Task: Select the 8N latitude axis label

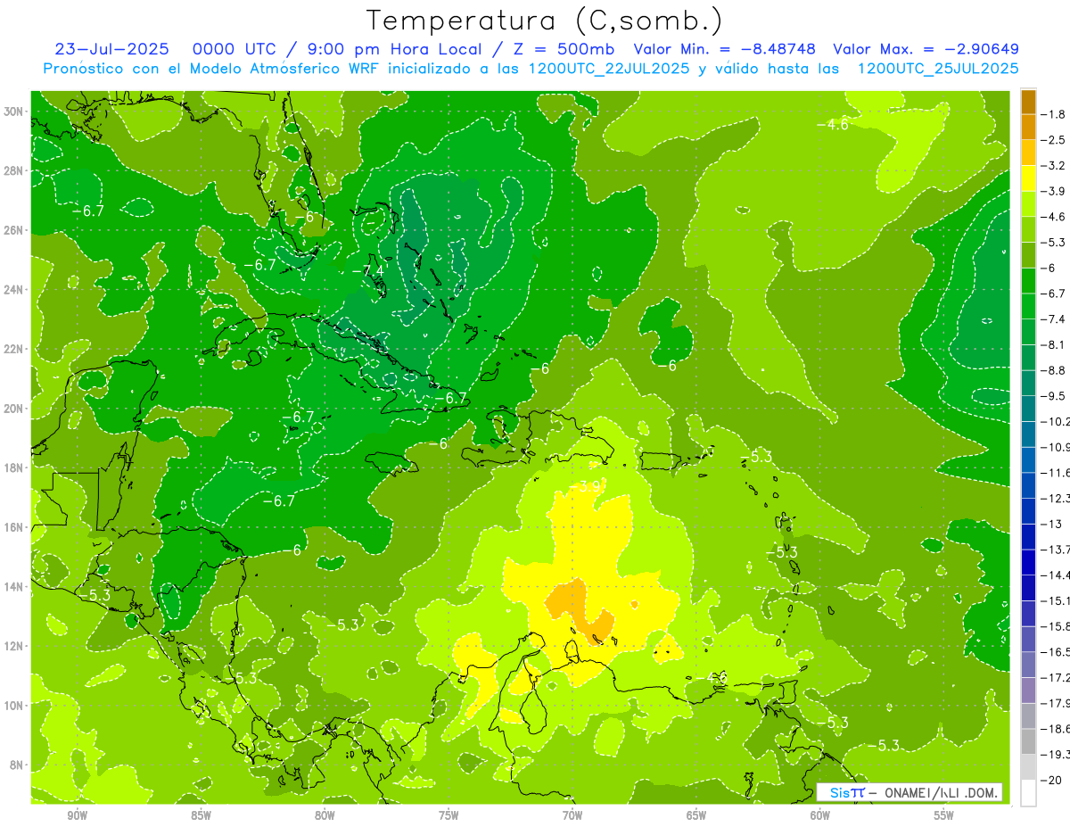Action: [x=18, y=765]
